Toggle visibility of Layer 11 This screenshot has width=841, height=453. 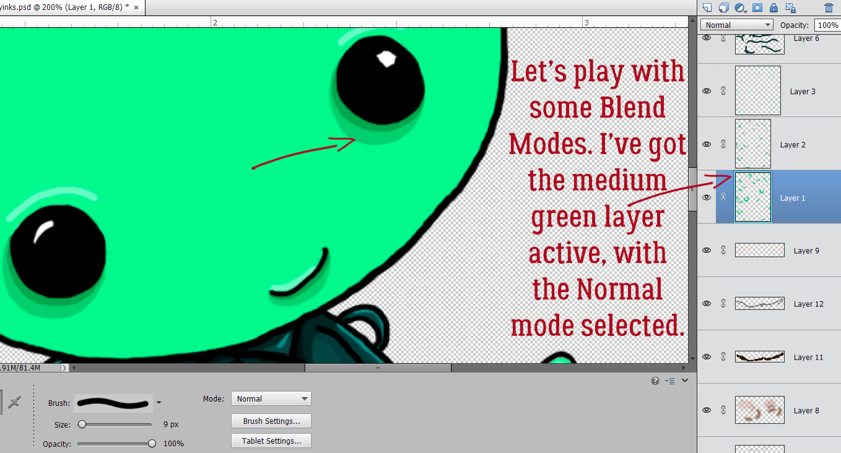pos(707,357)
